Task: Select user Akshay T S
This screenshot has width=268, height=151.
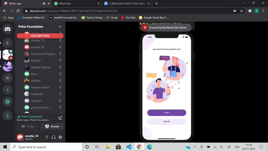Action: click(x=38, y=41)
